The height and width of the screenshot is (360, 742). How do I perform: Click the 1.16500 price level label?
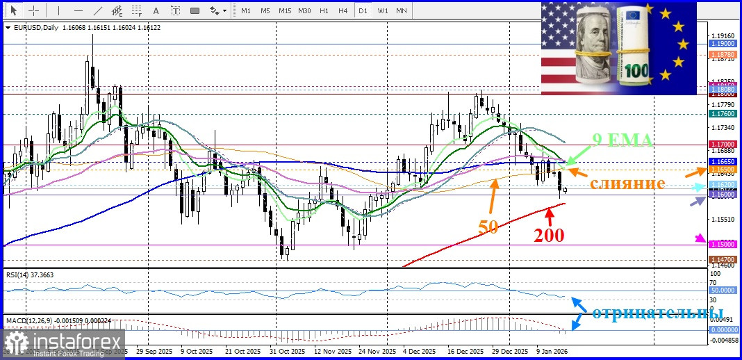coord(723,170)
